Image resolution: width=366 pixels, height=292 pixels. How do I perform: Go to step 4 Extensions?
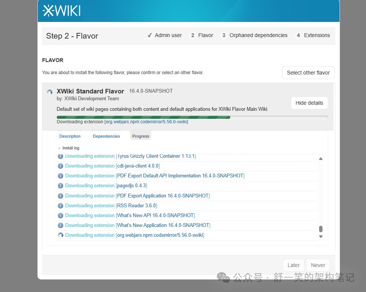tap(313, 35)
